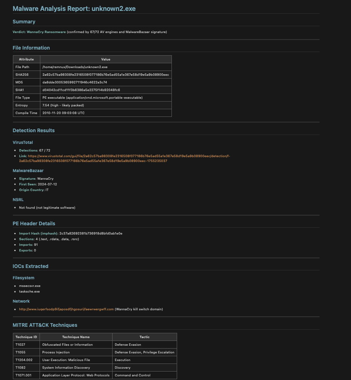Image resolution: width=351 pixels, height=380 pixels.
Task: Click the Compile Time value cell
Action: coord(63,113)
